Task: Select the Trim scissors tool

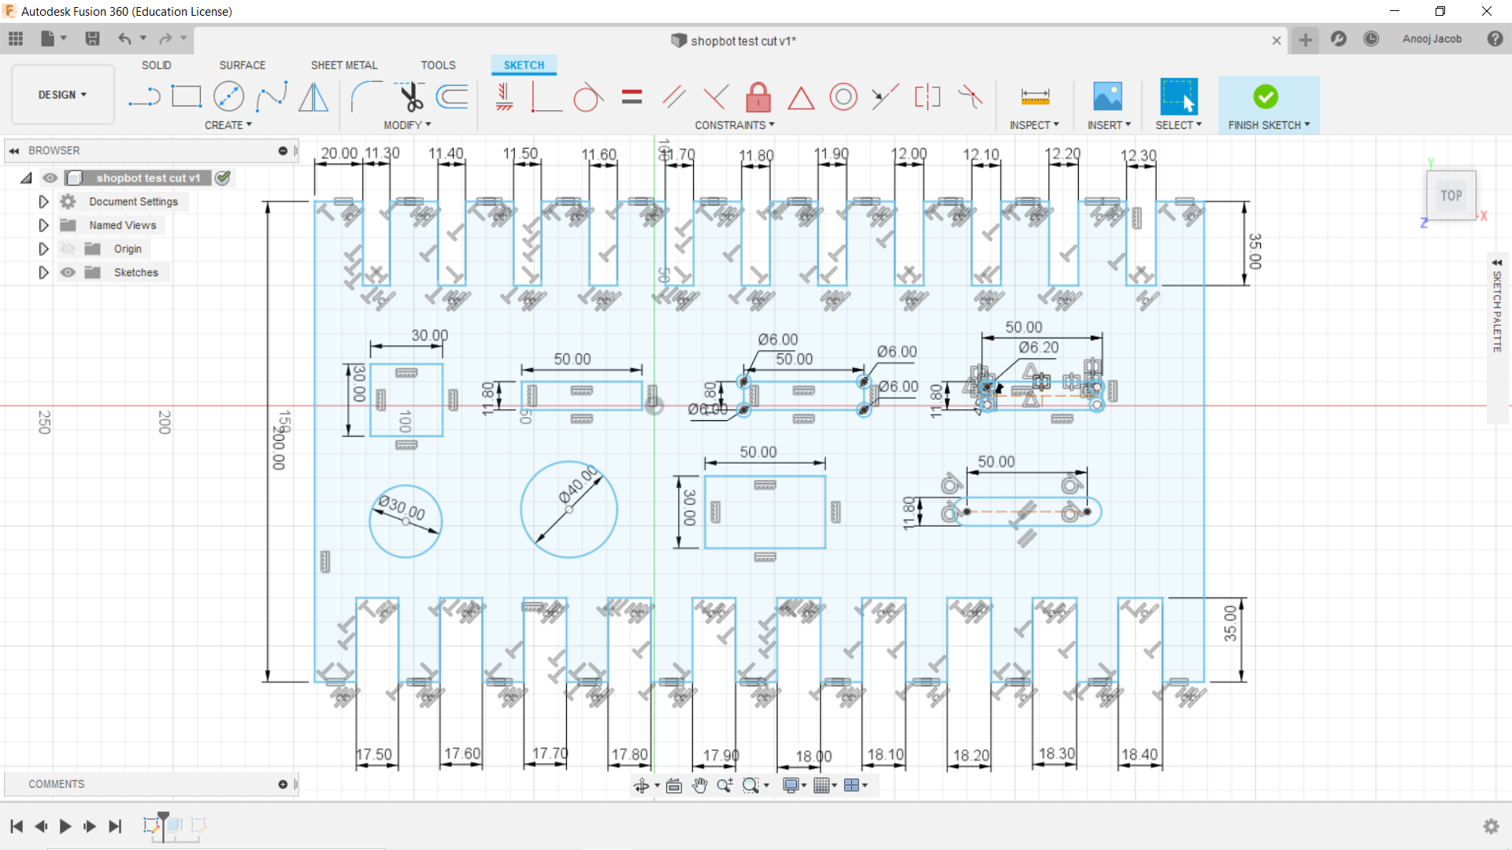Action: (x=409, y=97)
